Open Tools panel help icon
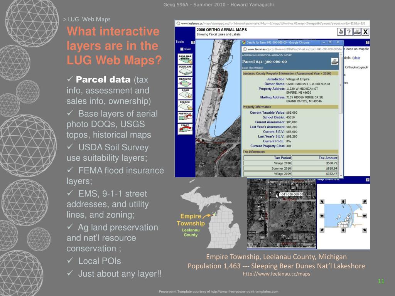Viewport: 395px width, 296px height. tap(193, 42)
